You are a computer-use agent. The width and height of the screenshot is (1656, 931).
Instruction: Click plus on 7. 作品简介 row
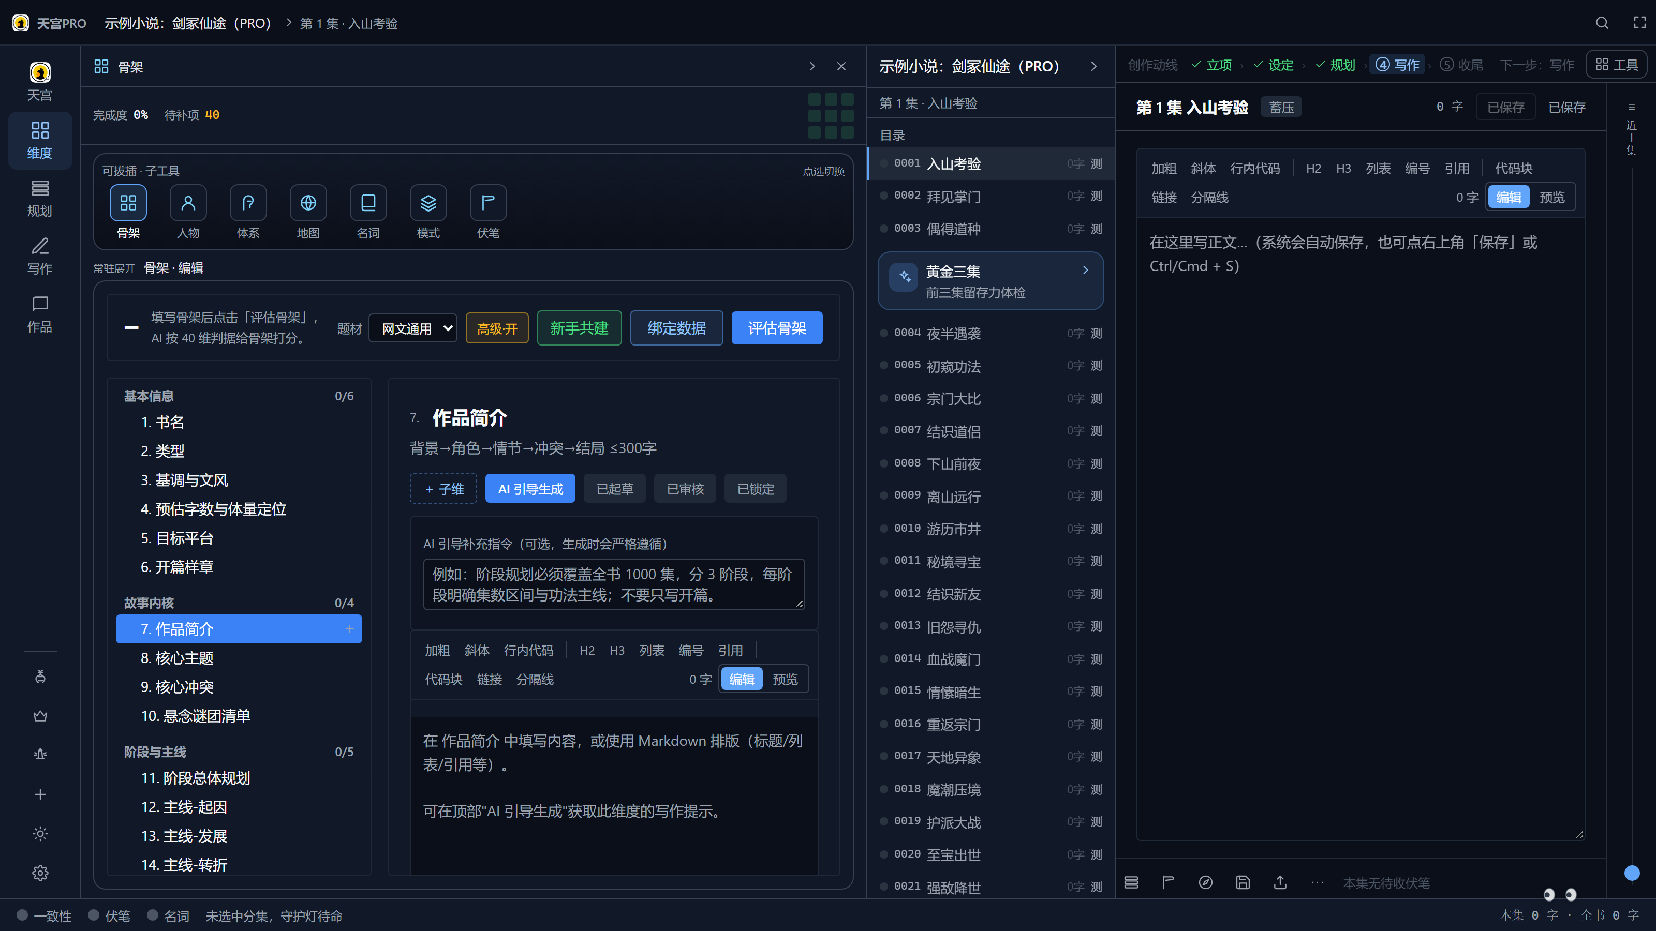point(349,629)
